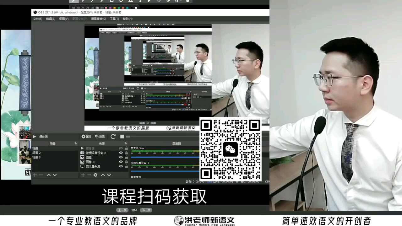This screenshot has height=226, width=402.
Task: Hide the 图像 source
Action: click(121, 157)
